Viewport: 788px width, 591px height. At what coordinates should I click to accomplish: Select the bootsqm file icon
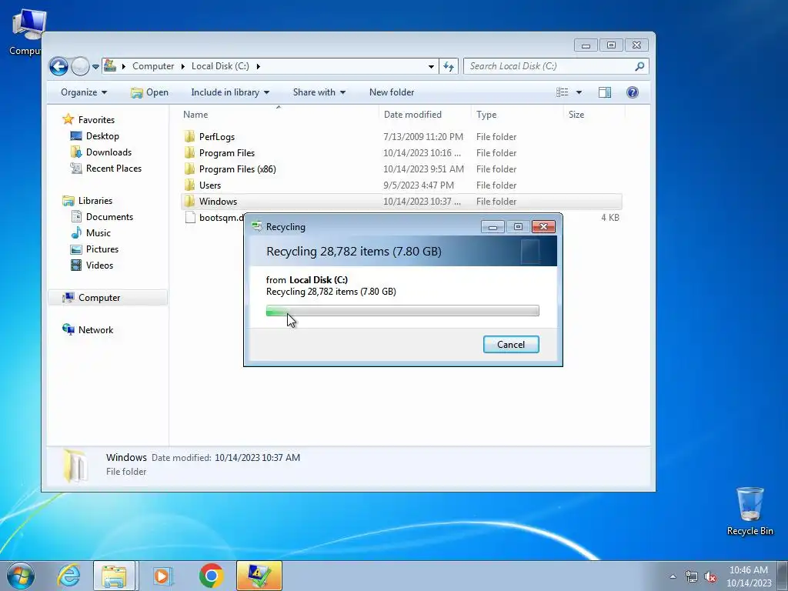[189, 218]
